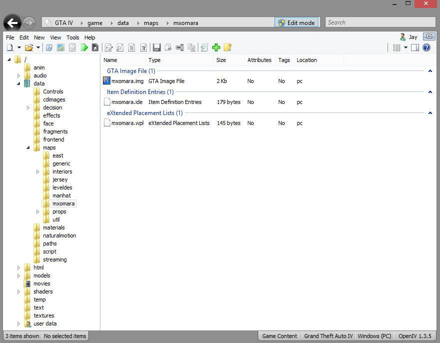Expand the decision folder node
The width and height of the screenshot is (440, 343).
pyautogui.click(x=28, y=107)
